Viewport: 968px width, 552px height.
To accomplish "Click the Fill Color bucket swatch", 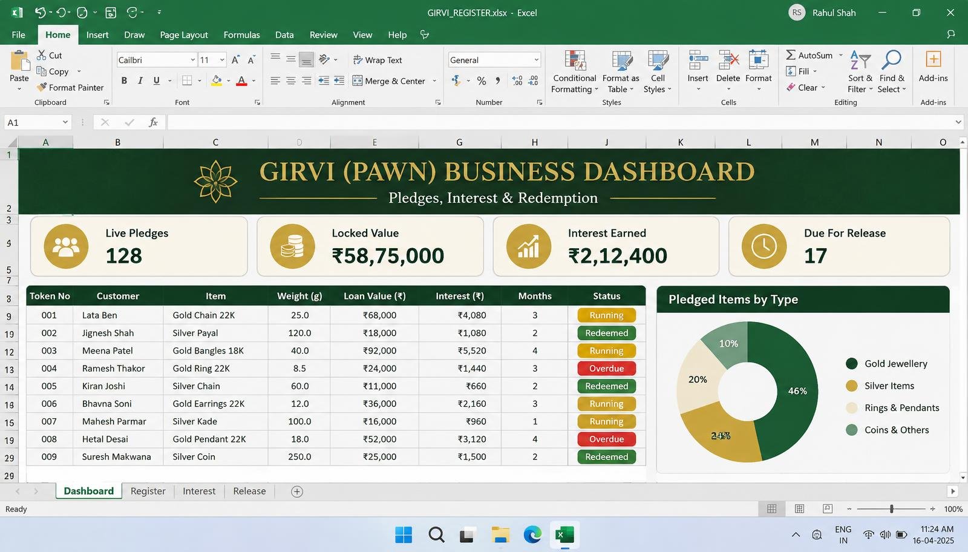I will [217, 80].
